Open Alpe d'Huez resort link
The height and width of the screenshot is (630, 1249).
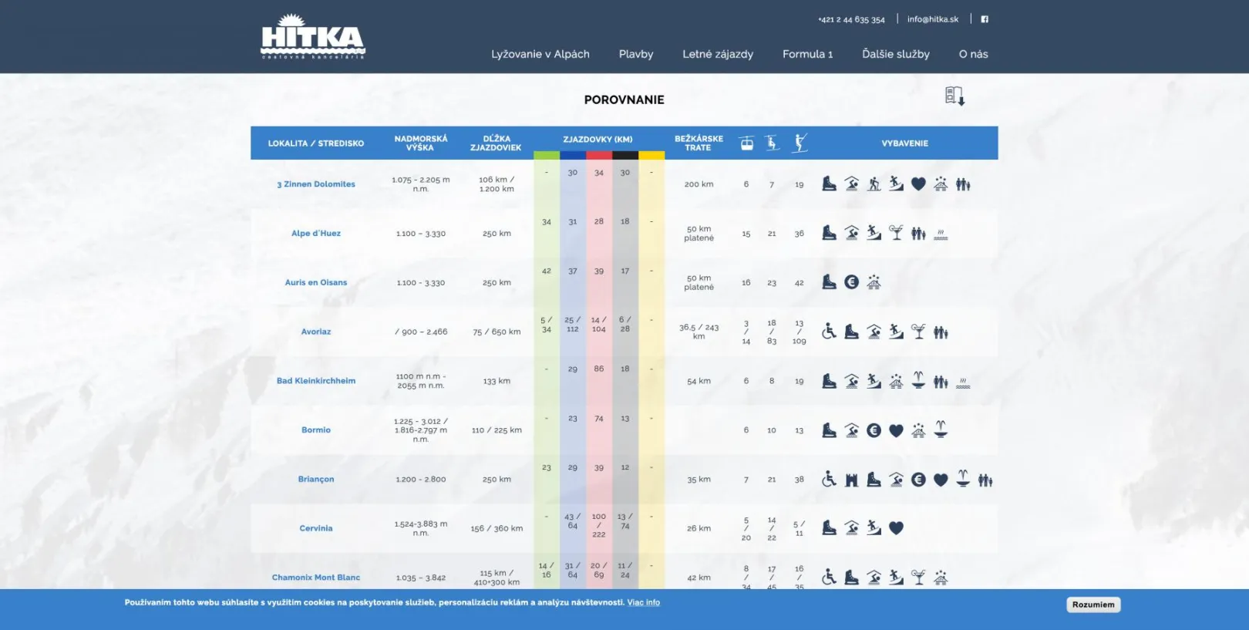coord(316,234)
